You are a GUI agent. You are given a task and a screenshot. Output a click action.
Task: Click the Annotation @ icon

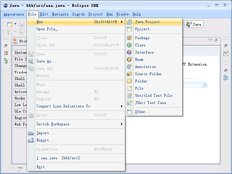pyautogui.click(x=129, y=67)
